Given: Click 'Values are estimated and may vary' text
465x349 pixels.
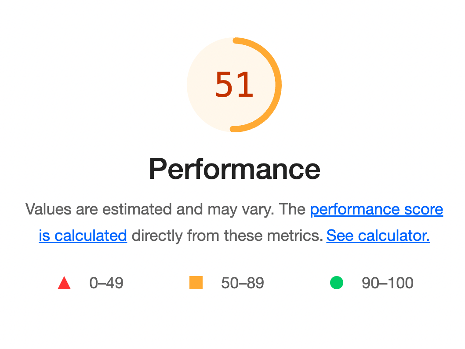Looking at the screenshot, I should [x=150, y=209].
